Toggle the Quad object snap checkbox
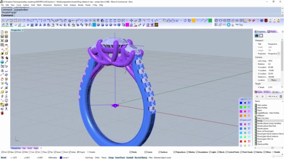Image resolution: width=284 pixels, height=159 pixels. pyautogui.click(x=55, y=152)
